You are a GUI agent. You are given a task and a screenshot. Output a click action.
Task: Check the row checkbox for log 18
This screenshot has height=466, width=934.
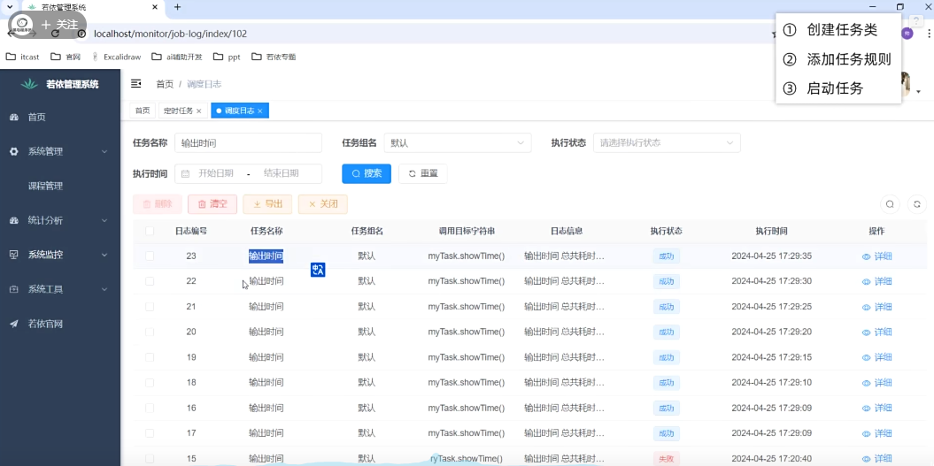coord(150,382)
